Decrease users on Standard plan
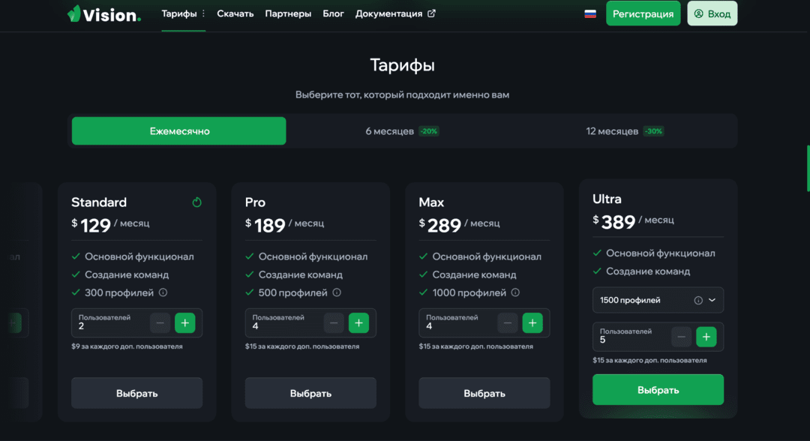810x441 pixels. tap(160, 322)
